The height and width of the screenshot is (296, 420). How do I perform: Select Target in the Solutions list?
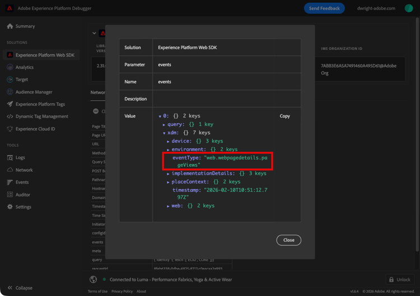22,79
